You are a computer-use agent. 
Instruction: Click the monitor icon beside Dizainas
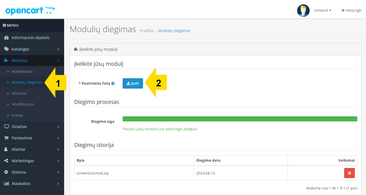pos(6,127)
